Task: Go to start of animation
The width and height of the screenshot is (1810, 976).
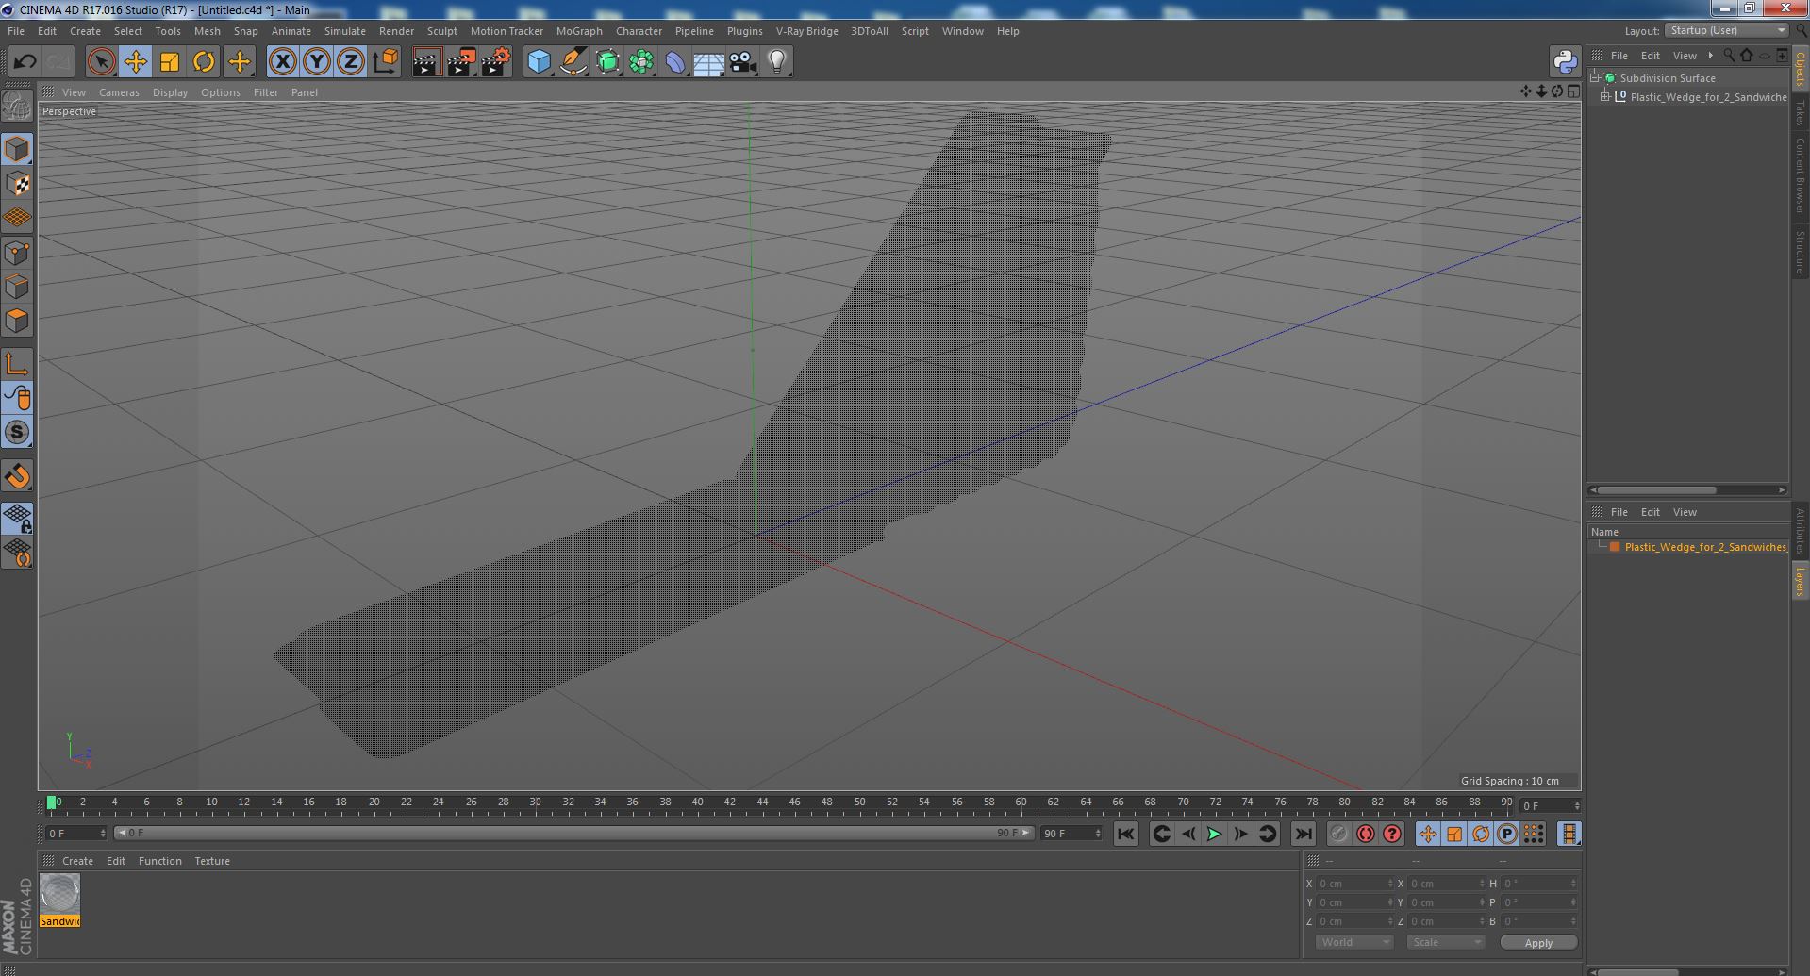Action: [1125, 834]
